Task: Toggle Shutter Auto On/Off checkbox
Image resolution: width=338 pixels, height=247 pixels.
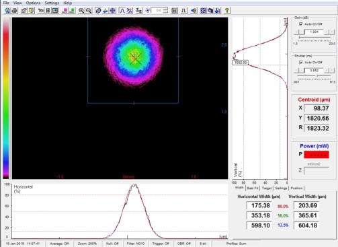Action: (301, 62)
